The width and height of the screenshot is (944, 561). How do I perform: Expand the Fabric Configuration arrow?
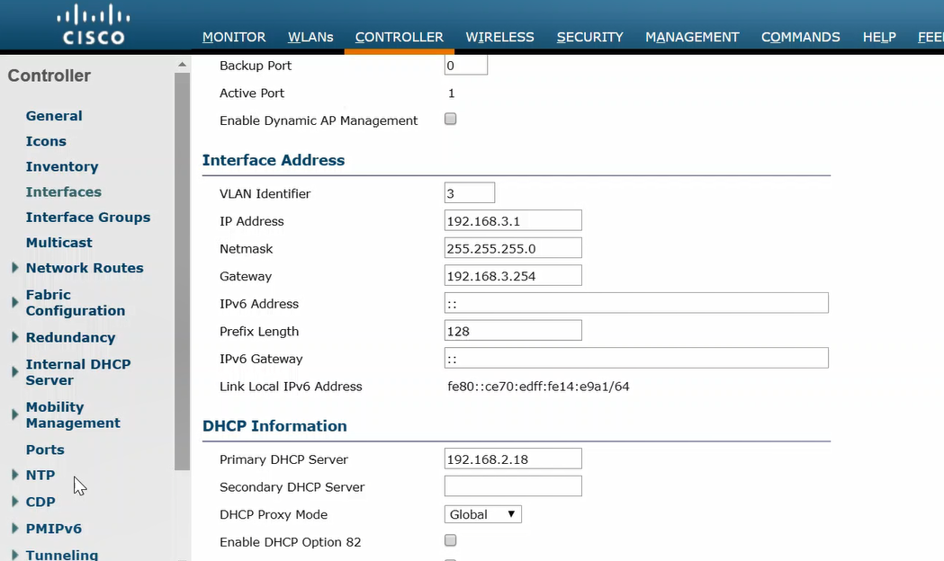(x=15, y=302)
